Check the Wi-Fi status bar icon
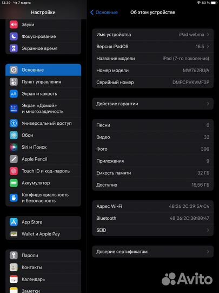Screen dimensions: 219x293 click(198, 3)
